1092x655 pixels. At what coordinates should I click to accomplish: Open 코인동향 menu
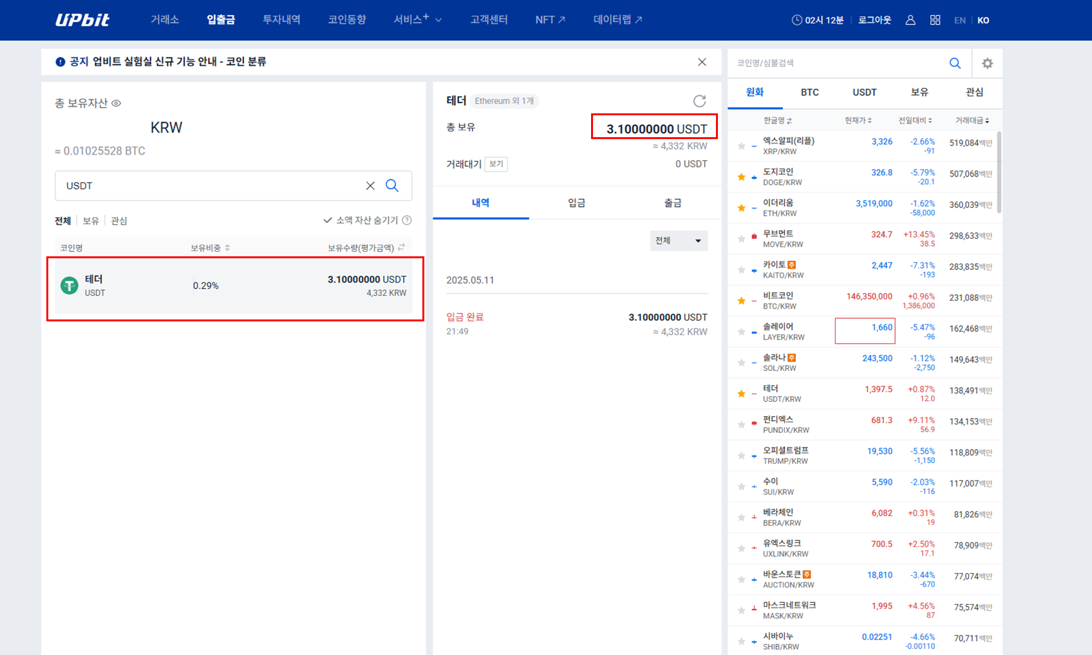(x=347, y=19)
